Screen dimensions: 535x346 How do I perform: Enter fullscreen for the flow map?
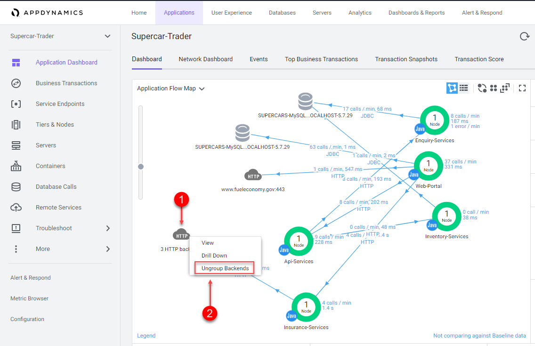coord(522,89)
